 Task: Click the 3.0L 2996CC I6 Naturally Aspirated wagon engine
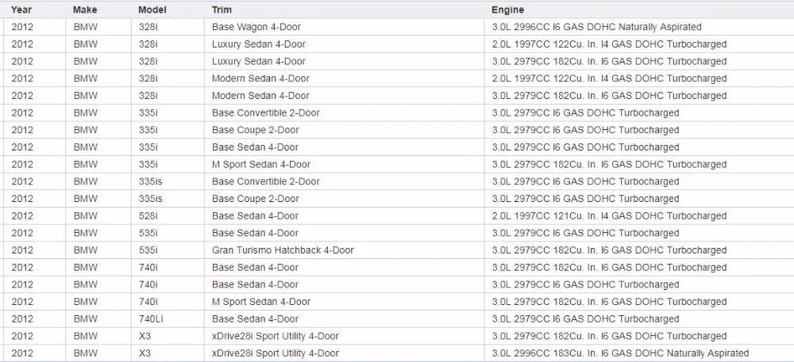639,27
